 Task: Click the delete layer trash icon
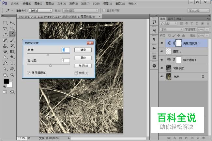(203, 138)
